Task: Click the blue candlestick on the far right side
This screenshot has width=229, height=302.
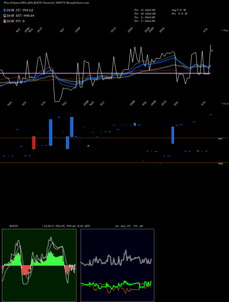Action: pos(173,135)
